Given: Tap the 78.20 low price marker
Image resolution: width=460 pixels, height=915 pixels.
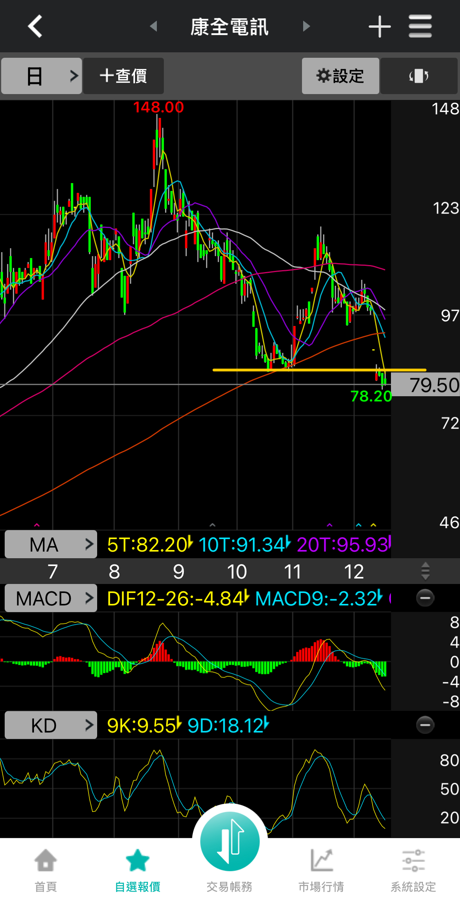Looking at the screenshot, I should click(x=371, y=396).
